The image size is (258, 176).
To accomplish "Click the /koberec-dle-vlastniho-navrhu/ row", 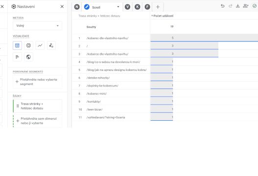I will (x=165, y=38).
